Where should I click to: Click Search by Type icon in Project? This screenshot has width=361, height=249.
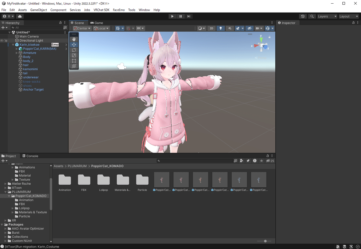tap(242, 161)
